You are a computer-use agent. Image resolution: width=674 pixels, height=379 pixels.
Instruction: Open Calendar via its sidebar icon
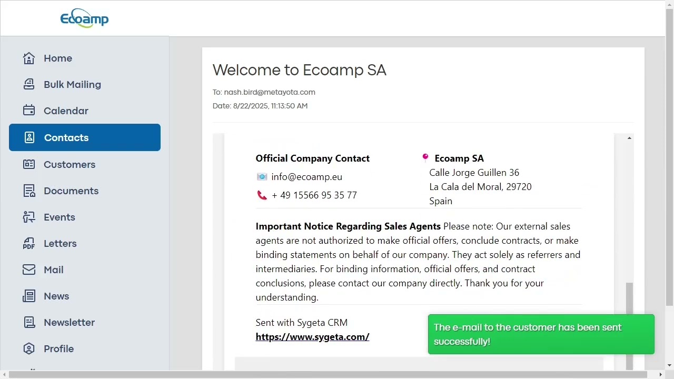pos(29,111)
